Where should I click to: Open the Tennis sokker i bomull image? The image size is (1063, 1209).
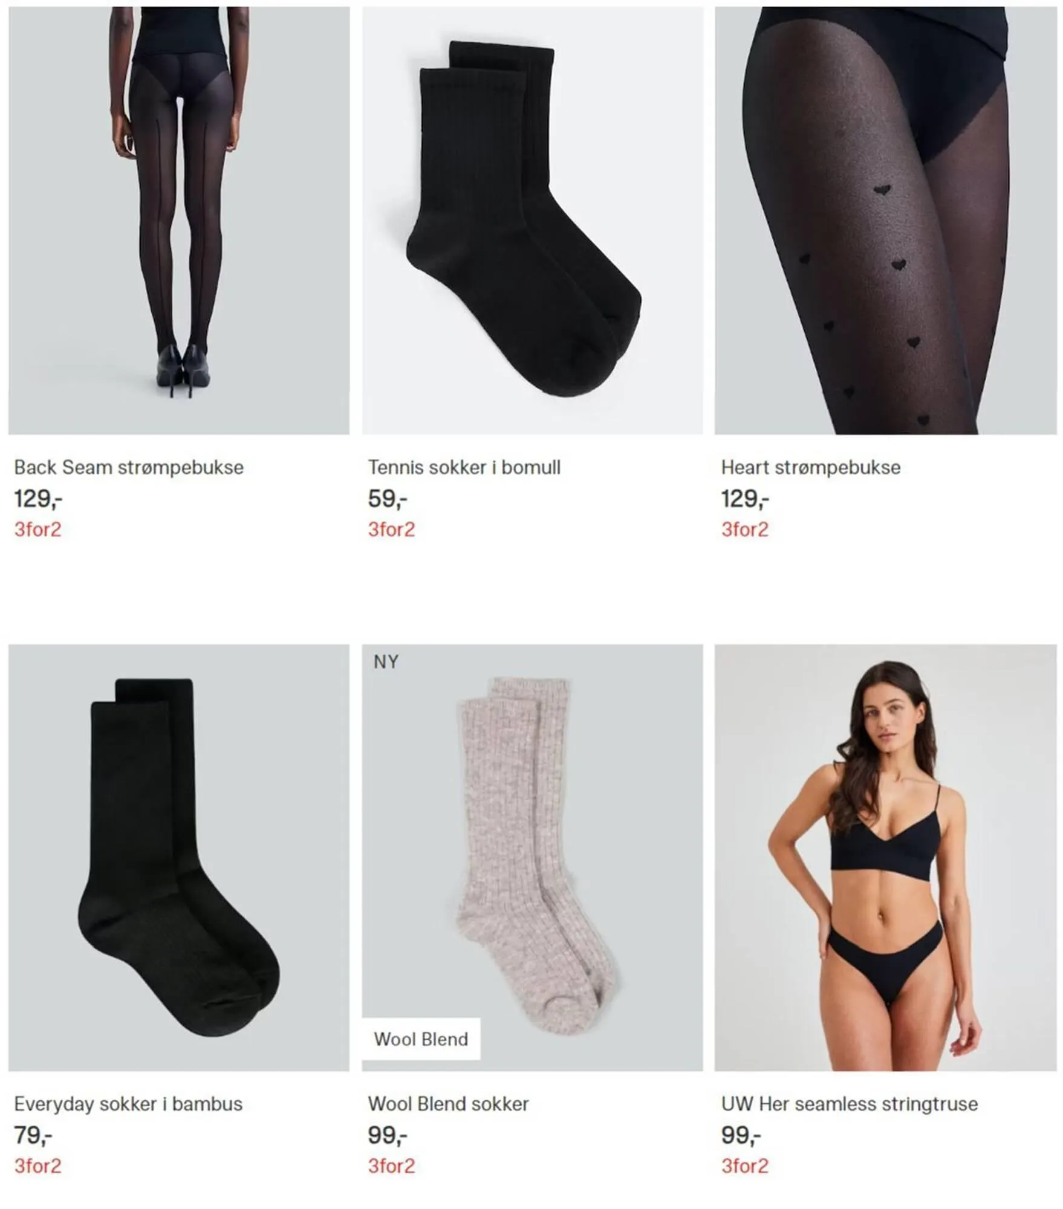click(x=532, y=220)
